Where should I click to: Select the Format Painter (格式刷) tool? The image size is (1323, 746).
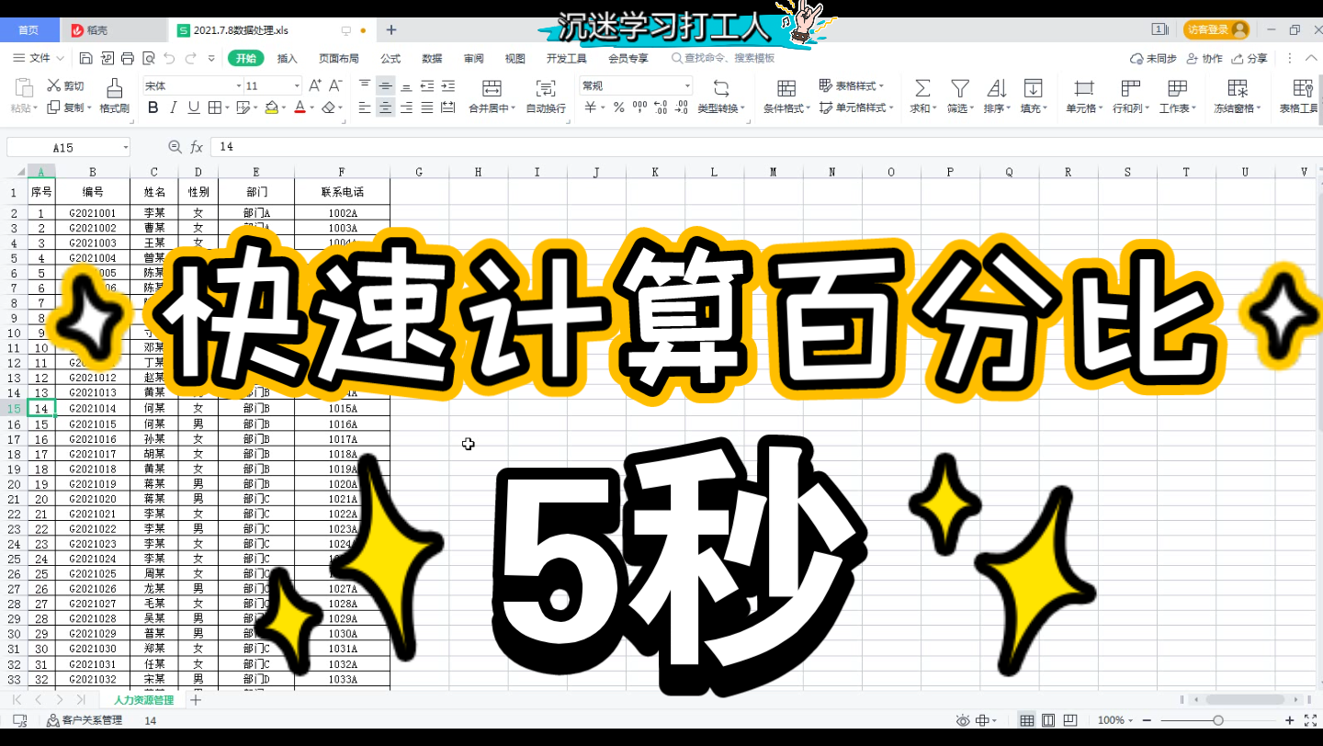click(115, 96)
